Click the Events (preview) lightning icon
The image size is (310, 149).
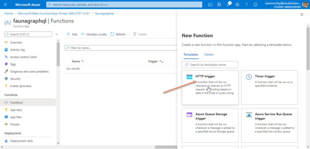click(6, 86)
